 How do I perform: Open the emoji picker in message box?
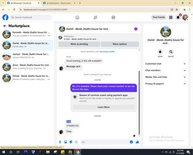(x=131, y=142)
